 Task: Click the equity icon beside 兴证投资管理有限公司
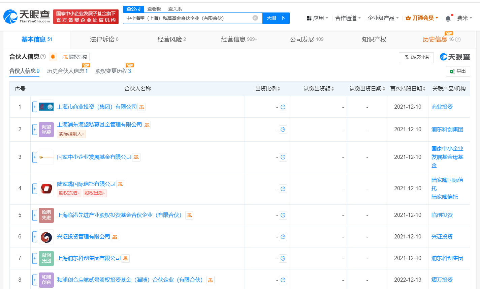[115, 237]
